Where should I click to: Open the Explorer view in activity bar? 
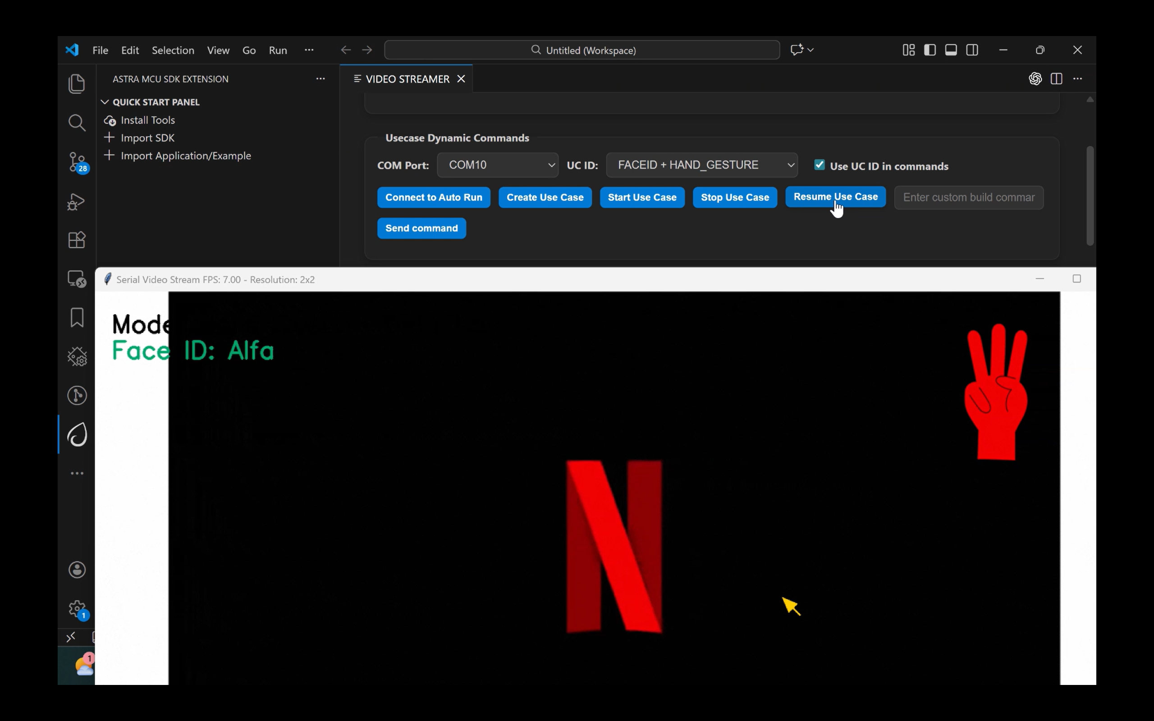(x=77, y=84)
